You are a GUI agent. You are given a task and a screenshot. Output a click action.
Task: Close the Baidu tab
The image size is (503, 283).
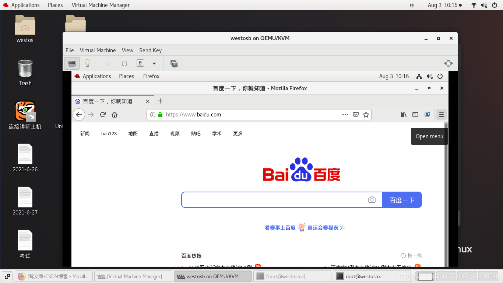[x=148, y=101]
